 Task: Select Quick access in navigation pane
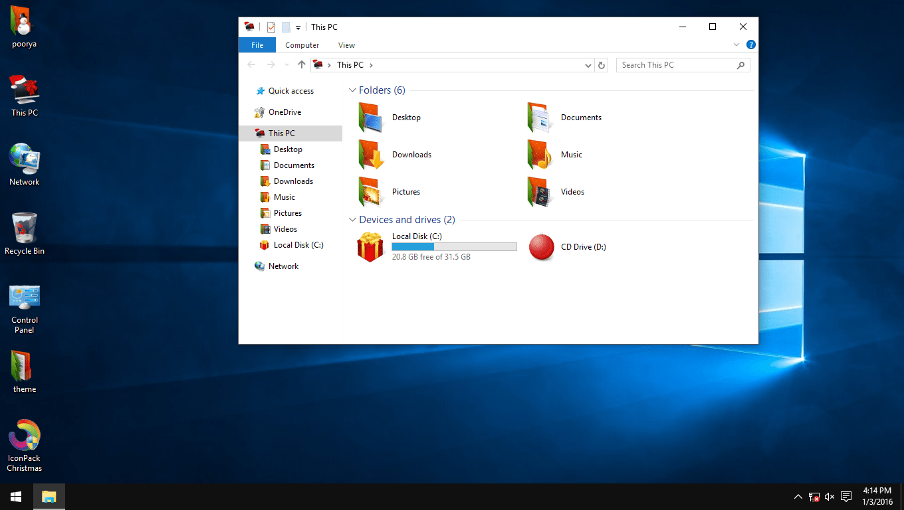pos(290,91)
